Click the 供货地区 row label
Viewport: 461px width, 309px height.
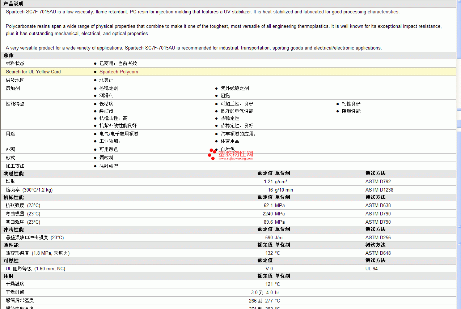click(x=15, y=80)
